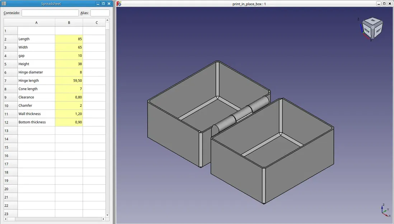Click the FreeCAD logo in the 3D view
The height and width of the screenshot is (224, 394).
coord(119,4)
